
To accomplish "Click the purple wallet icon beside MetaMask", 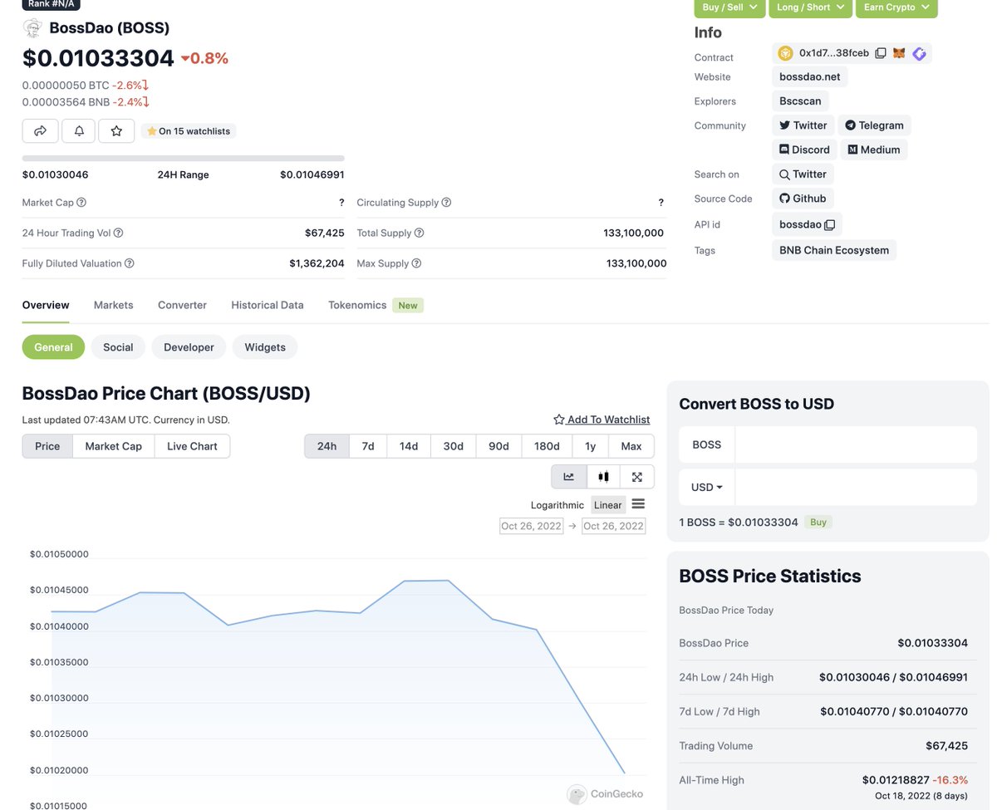I will tap(919, 53).
